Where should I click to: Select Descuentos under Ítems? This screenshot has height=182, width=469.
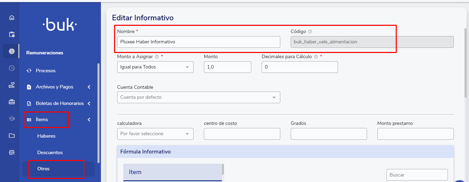tap(50, 152)
